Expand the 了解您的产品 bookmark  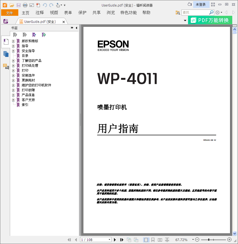click(x=13, y=61)
